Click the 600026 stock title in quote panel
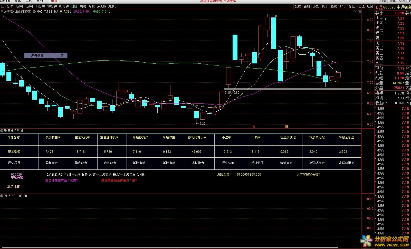 (x=389, y=7)
